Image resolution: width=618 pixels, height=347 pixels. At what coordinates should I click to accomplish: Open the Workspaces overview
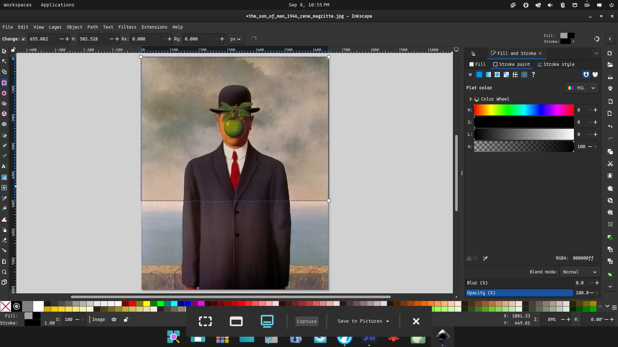(x=18, y=5)
